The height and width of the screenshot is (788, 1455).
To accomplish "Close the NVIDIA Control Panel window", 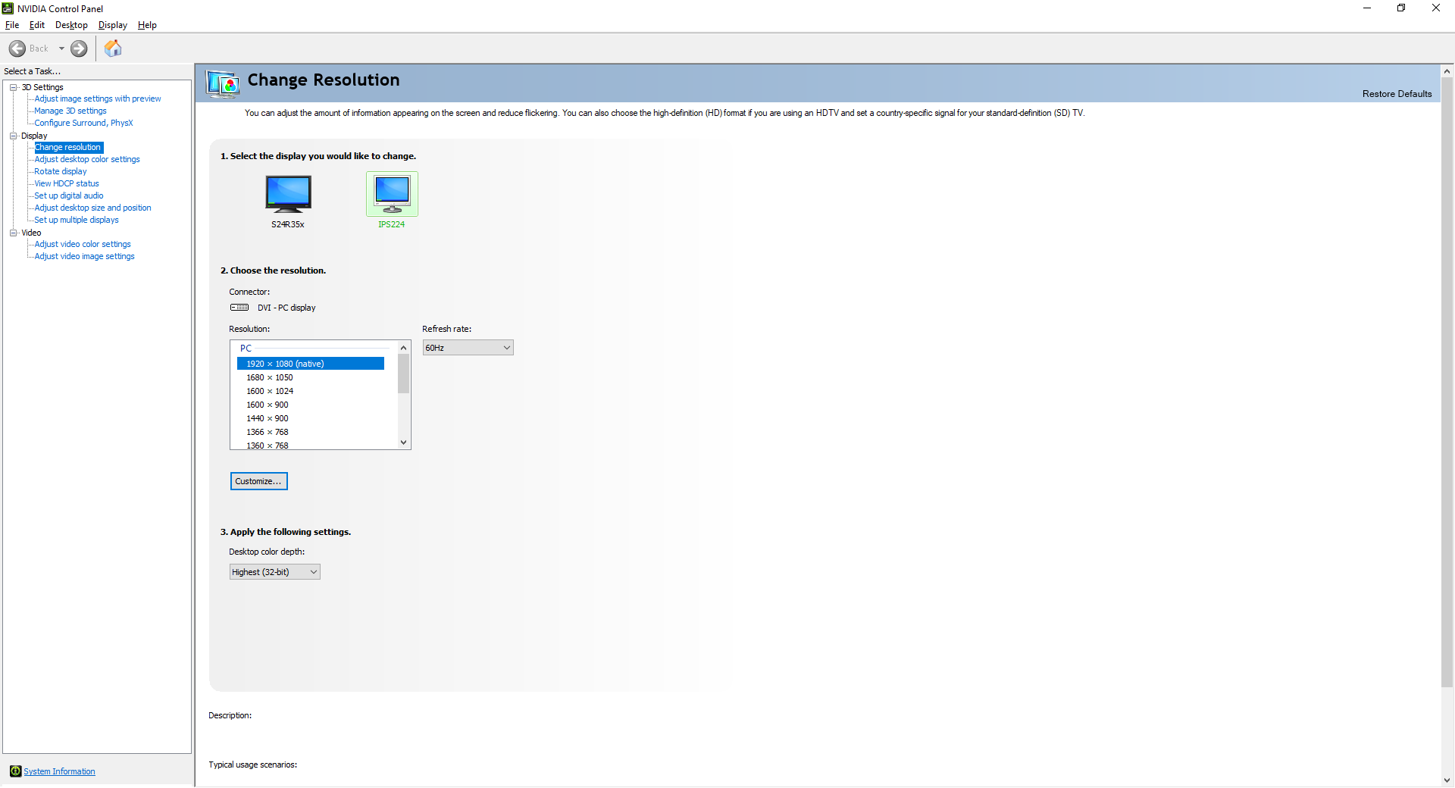I will pos(1436,8).
